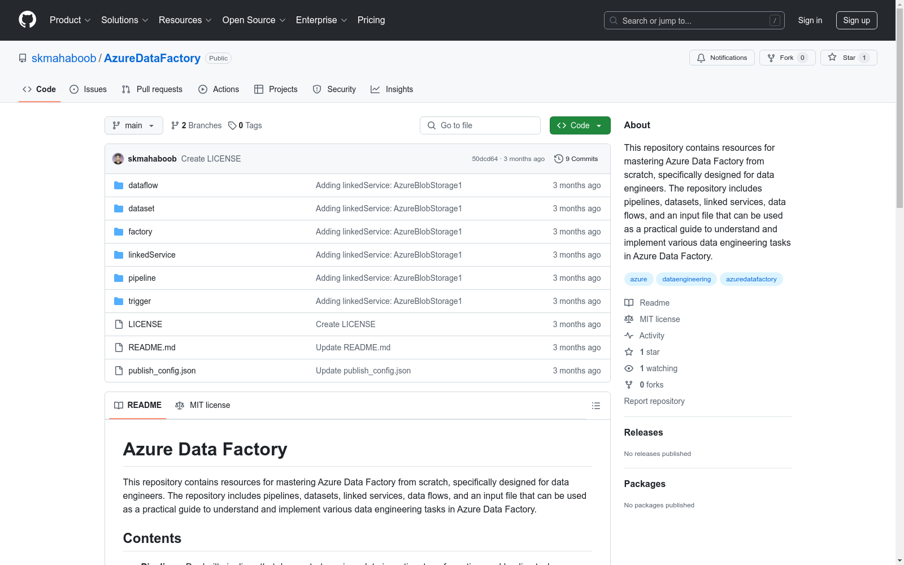The height and width of the screenshot is (565, 904).
Task: Click the page vertical scrollbar thumb
Action: [900, 107]
